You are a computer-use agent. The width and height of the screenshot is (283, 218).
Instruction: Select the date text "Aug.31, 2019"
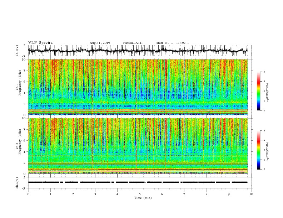click(100, 43)
